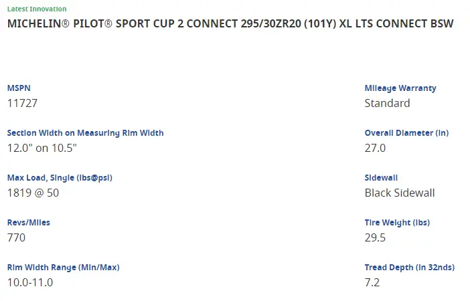The image size is (470, 301).
Task: Click the Revs/Miles label
Action: [x=29, y=223]
